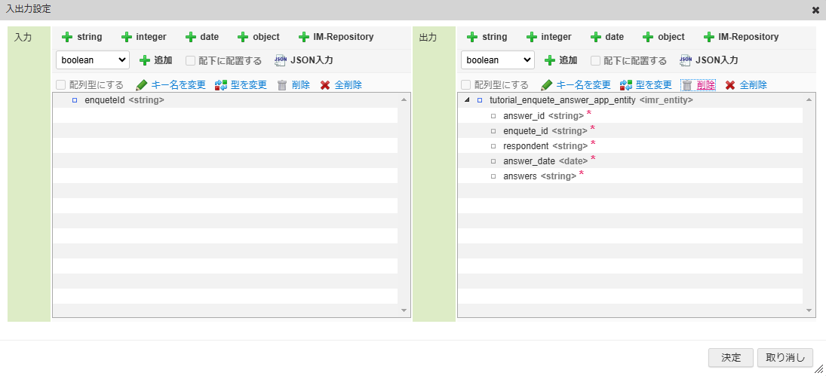Viewport: 826px width, 376px height.
Task: Click input list scroll-up arrow
Action: 404,99
